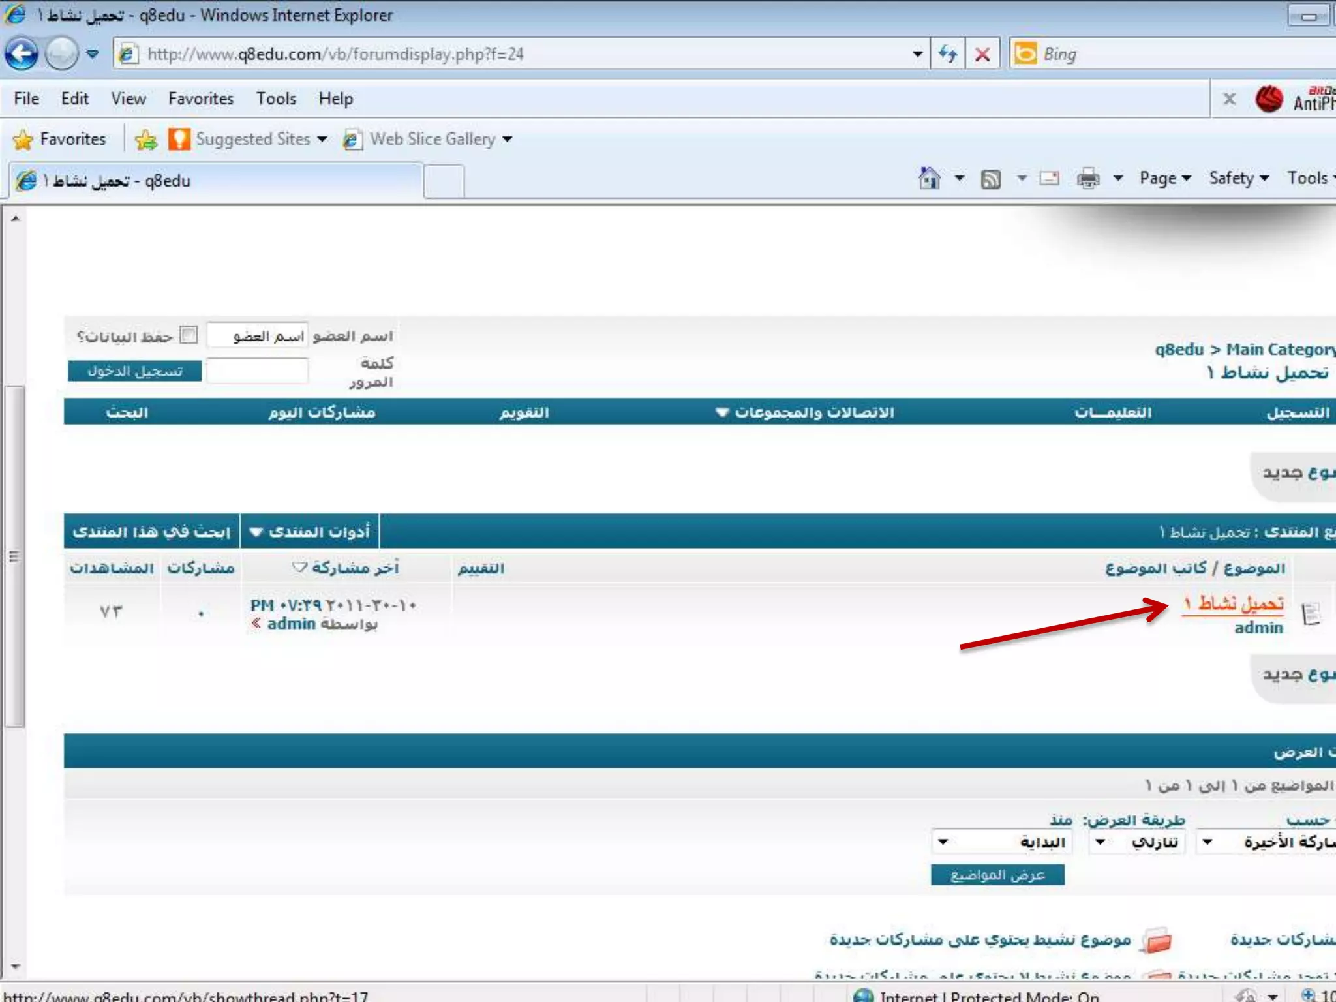
Task: Tick the remember login data checkbox
Action: point(189,335)
